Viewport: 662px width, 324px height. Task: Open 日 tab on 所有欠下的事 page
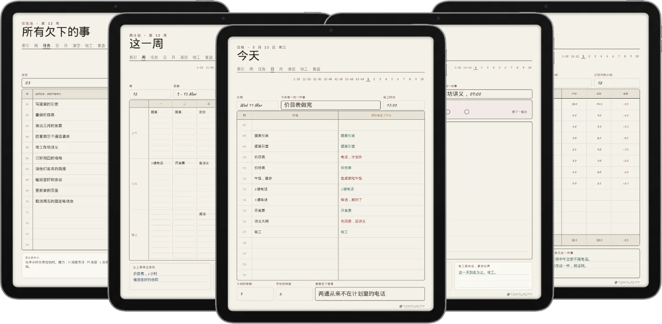[57, 46]
